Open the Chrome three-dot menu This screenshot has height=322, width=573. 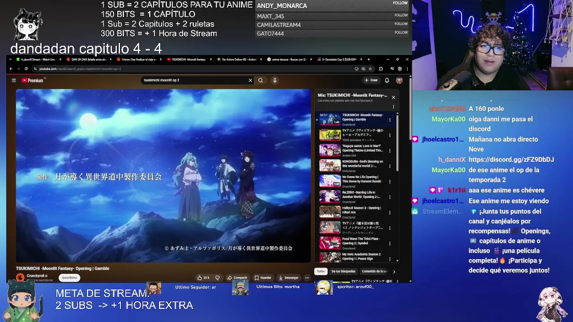[x=407, y=69]
